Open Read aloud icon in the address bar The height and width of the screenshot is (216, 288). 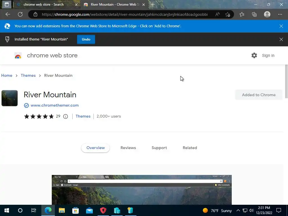tap(217, 14)
